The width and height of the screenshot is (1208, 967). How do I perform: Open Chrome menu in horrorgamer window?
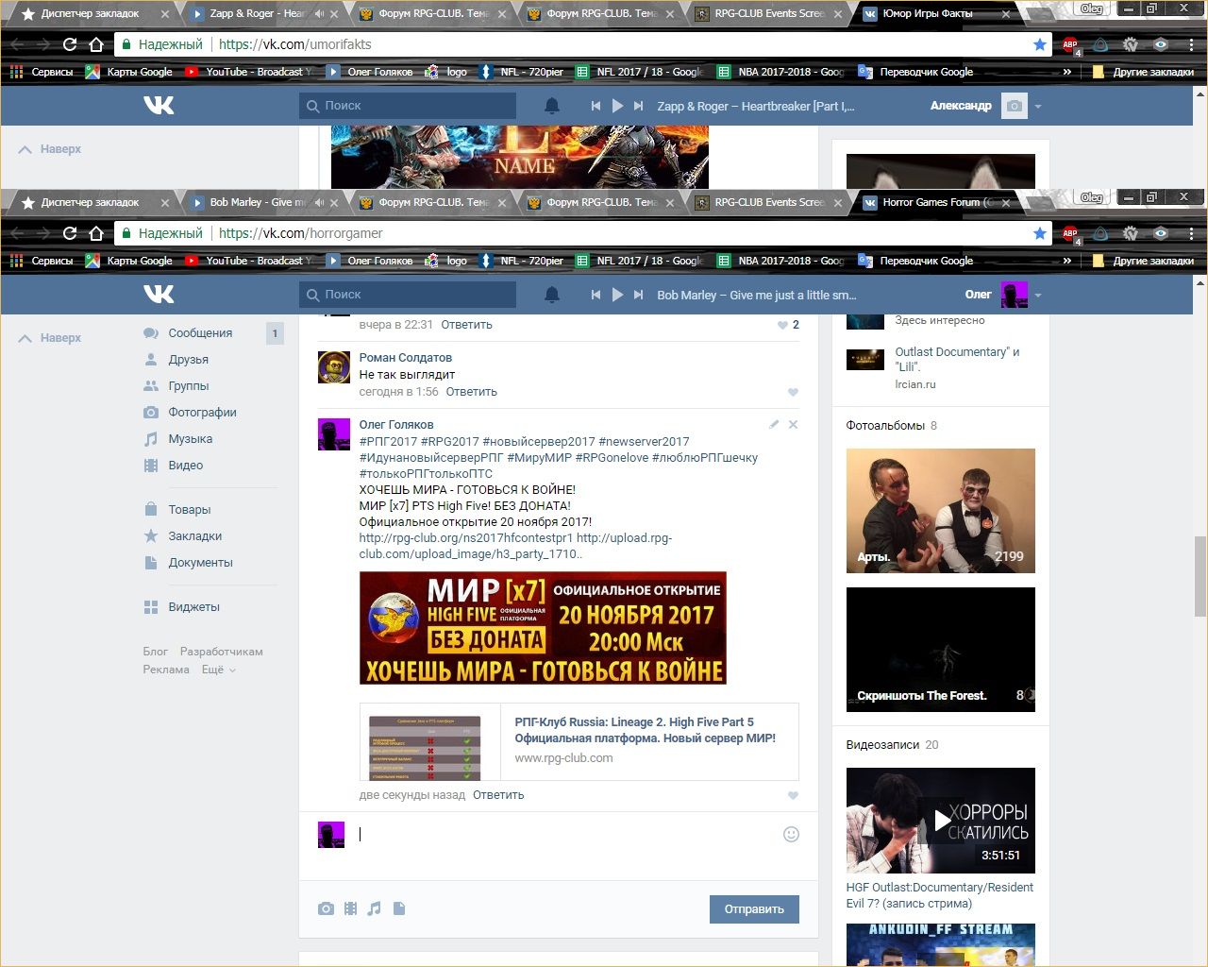(1191, 233)
